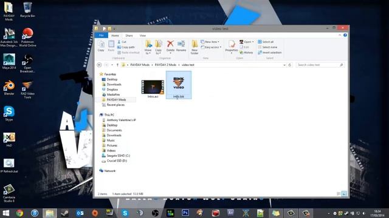
Task: Select the Intro.avi video thumbnail
Action: point(153,87)
